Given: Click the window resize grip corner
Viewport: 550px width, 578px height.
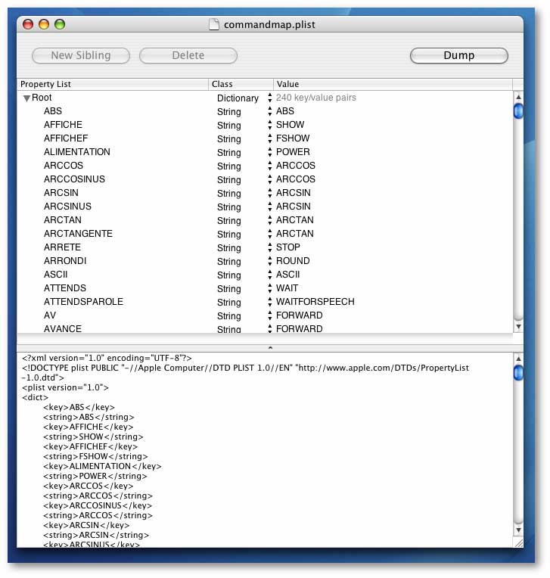Looking at the screenshot, I should point(518,542).
